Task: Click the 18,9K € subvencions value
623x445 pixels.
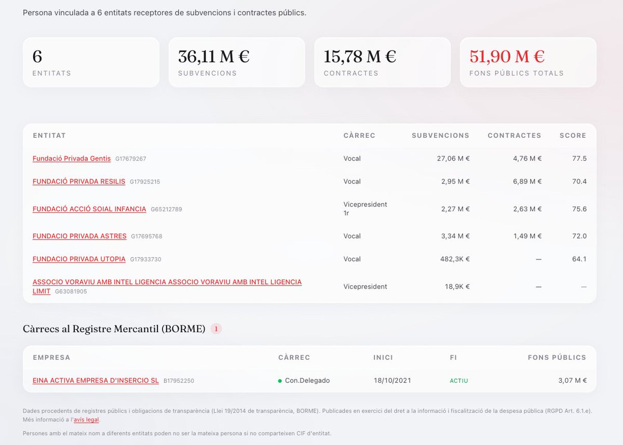Action: (x=456, y=286)
